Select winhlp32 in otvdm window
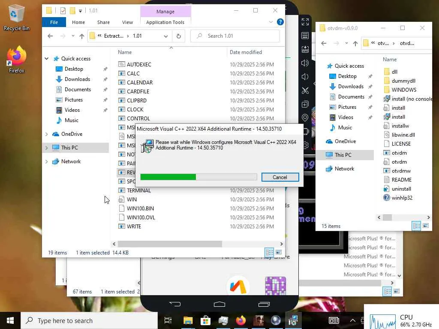The height and width of the screenshot is (329, 439). pyautogui.click(x=402, y=198)
